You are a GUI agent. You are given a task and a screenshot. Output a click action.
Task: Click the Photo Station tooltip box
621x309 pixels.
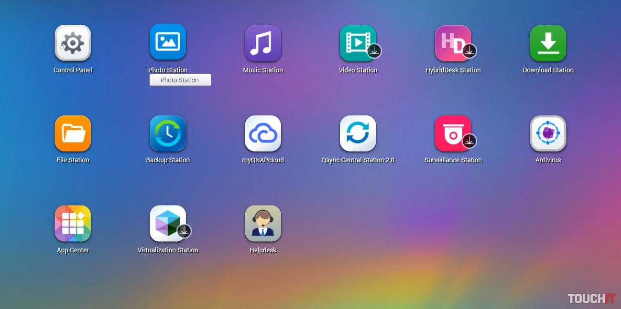pyautogui.click(x=180, y=80)
